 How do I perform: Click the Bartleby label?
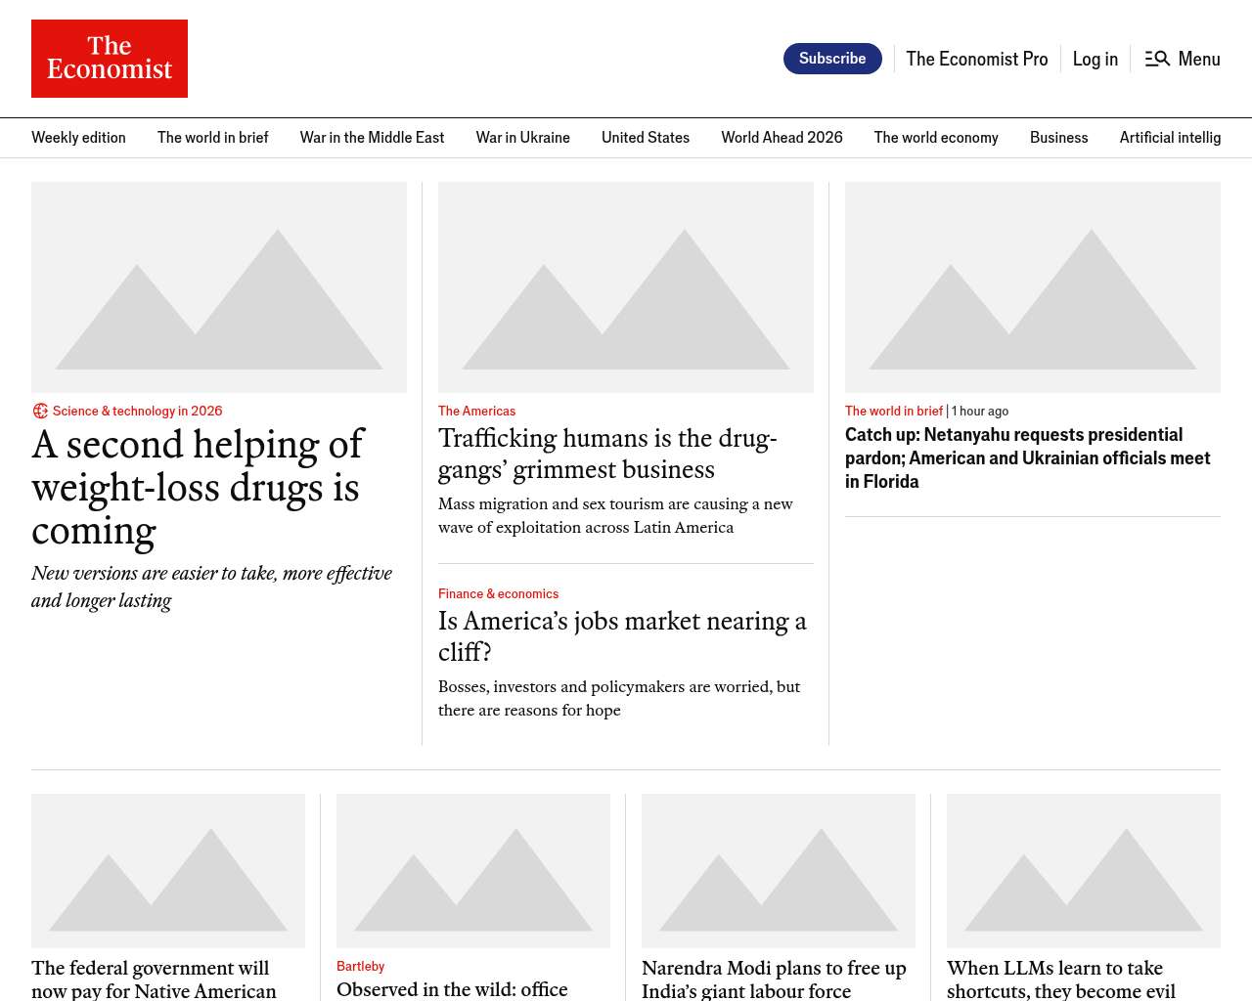[360, 967]
